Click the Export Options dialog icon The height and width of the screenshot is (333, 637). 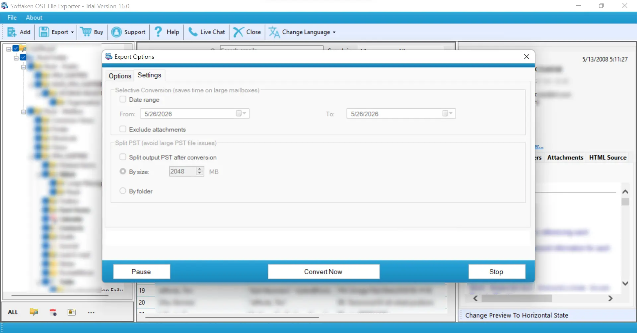[108, 57]
